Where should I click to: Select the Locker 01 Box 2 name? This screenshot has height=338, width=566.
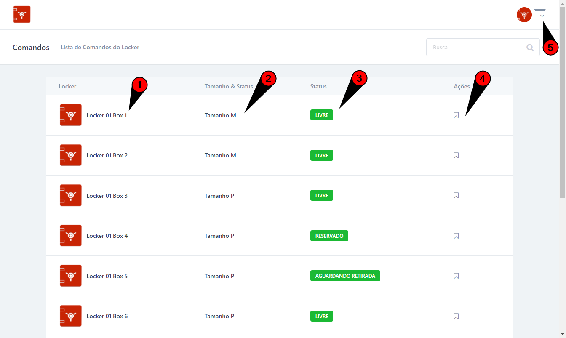(107, 155)
